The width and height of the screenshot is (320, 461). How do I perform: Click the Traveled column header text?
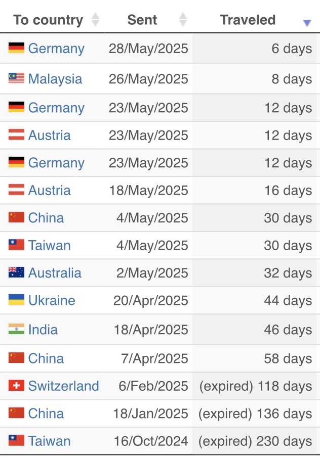point(248,20)
